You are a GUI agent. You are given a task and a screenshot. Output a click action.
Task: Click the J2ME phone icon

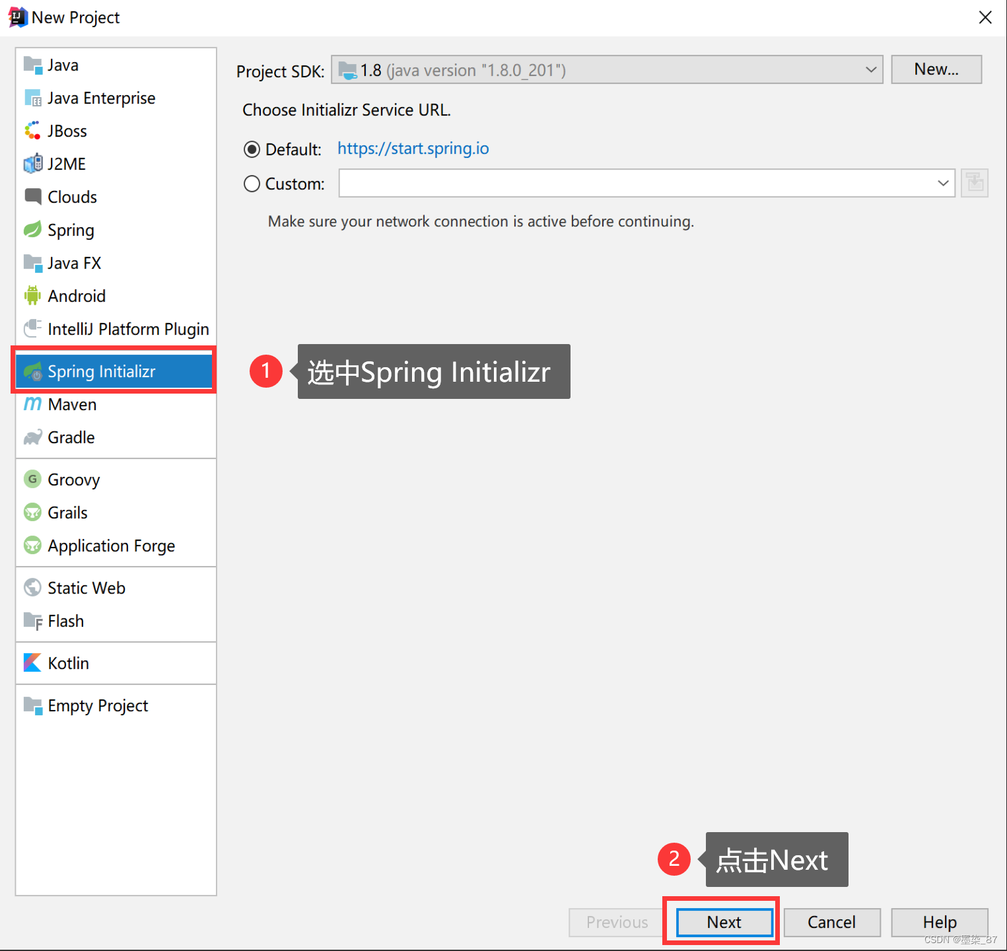tap(32, 164)
